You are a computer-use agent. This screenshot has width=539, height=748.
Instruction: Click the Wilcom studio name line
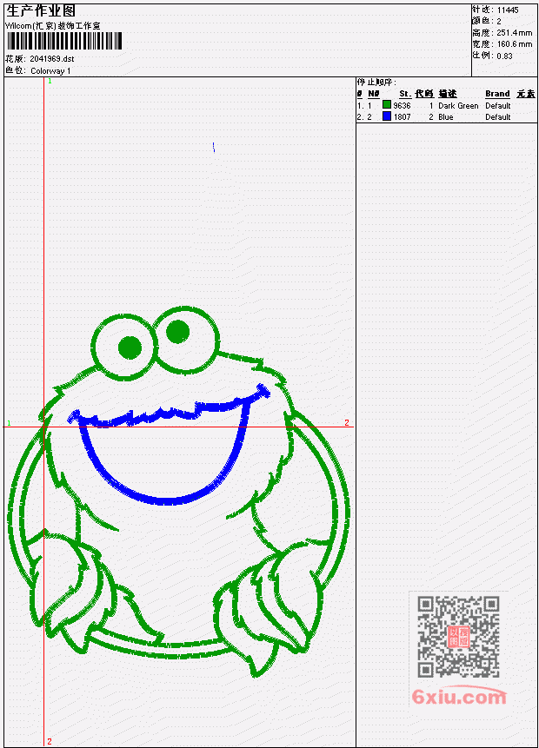(53, 26)
